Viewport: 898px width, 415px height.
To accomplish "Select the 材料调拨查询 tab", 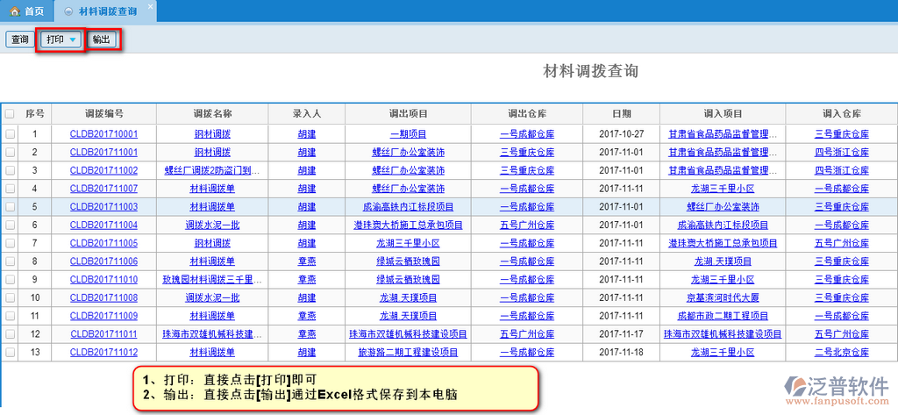I will 104,11.
